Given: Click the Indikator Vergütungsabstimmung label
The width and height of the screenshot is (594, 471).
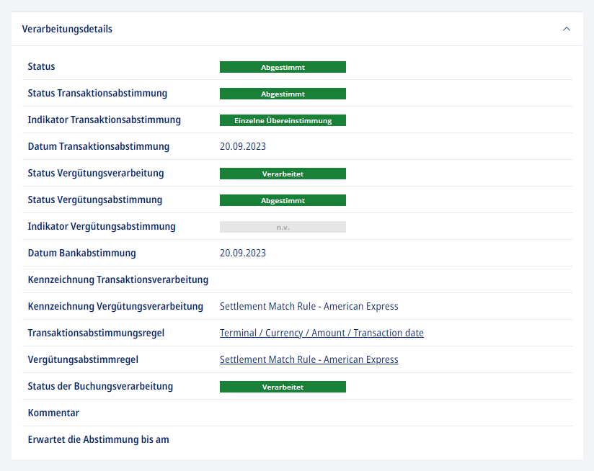Looking at the screenshot, I should click(102, 227).
